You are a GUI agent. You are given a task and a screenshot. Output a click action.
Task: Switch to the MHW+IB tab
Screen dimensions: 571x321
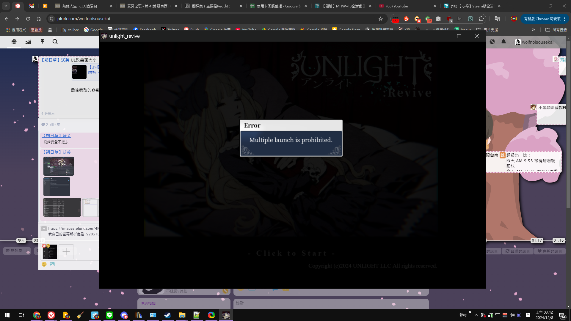click(x=342, y=6)
